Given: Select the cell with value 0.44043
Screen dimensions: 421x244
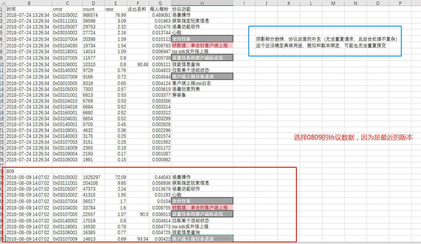Looking at the screenshot, I should [160, 177].
